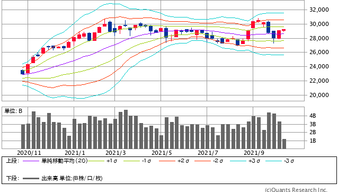Viewport: 338px width, 192px height.
Task: Click the cyan -3σ legend line
Action: 273,161
